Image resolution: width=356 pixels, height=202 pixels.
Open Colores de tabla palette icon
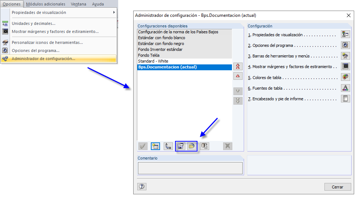point(345,77)
